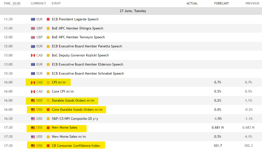Open the BoE MPC Member Tenreyro Speech event
The width and height of the screenshot is (262, 149).
[78, 37]
